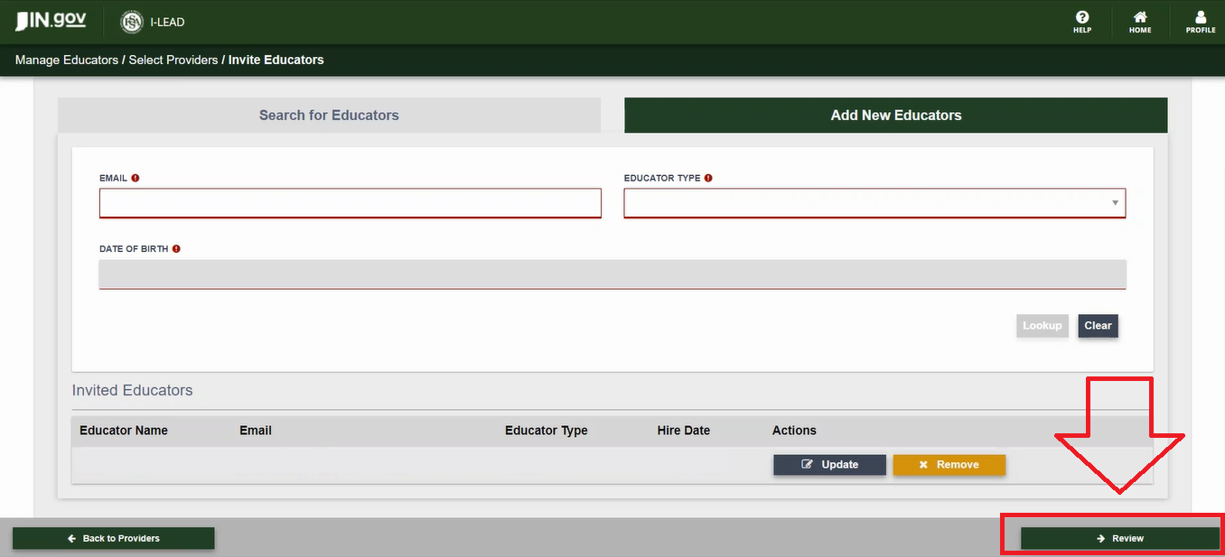Select the Add New Educators tab

pos(895,116)
